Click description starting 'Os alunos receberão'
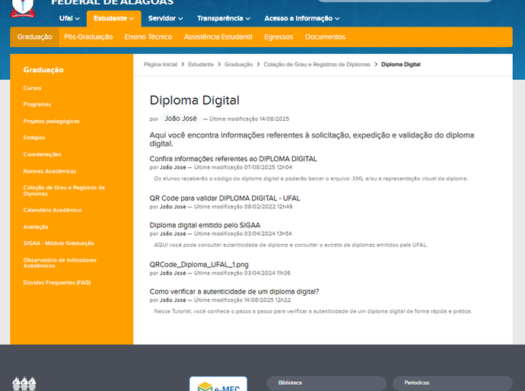The height and width of the screenshot is (391, 525). point(310,179)
